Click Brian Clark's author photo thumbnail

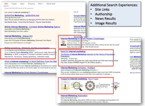pyautogui.click(x=64, y=43)
